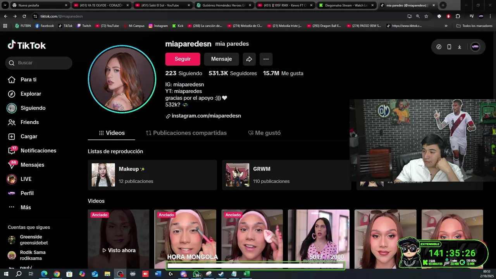
Task: Click the phone app icon at top right
Action: tap(449, 47)
